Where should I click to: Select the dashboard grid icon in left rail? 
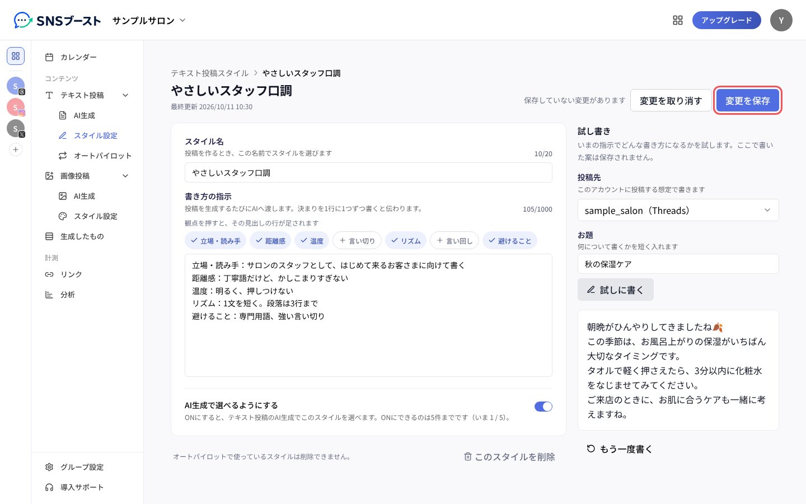pos(16,56)
